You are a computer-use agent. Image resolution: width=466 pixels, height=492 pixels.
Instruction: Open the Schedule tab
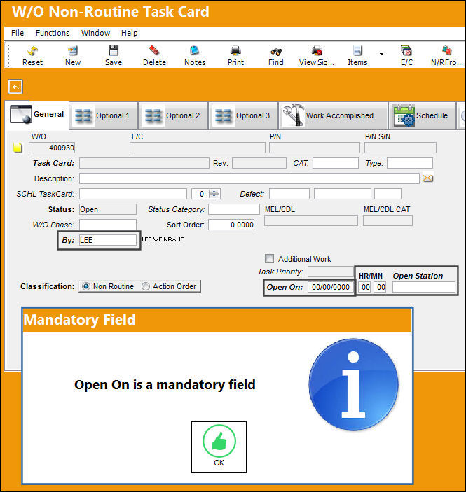click(423, 115)
